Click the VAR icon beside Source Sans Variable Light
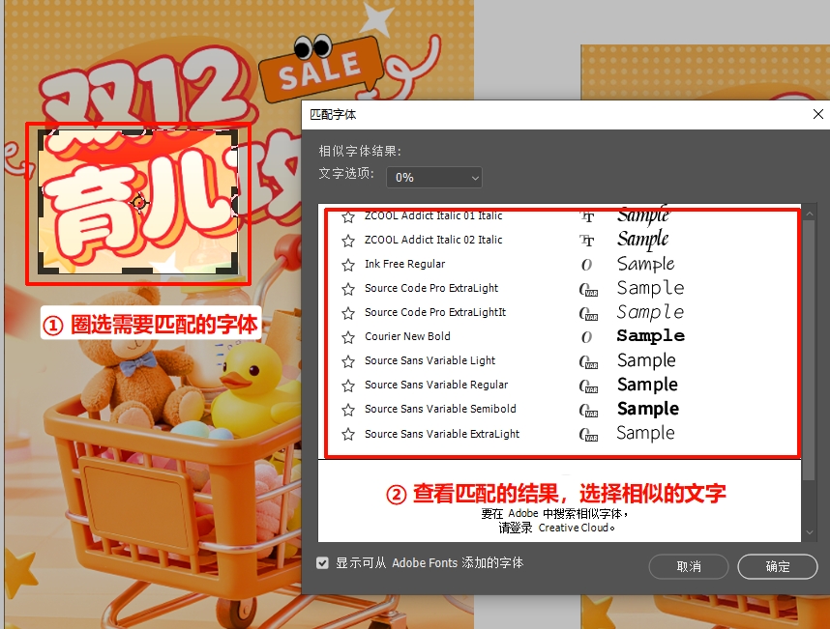 click(x=587, y=359)
